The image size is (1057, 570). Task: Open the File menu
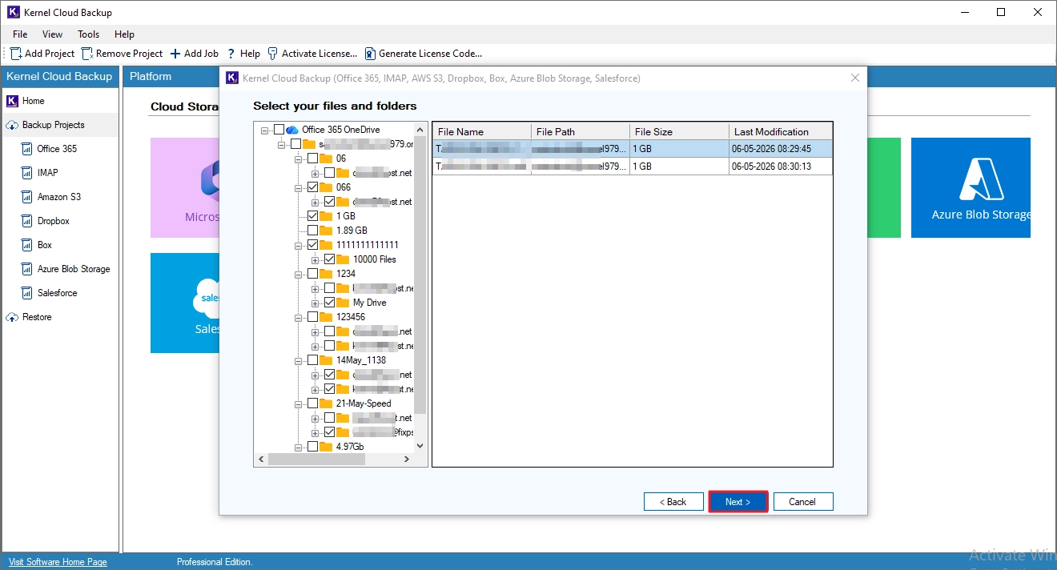[x=20, y=34]
